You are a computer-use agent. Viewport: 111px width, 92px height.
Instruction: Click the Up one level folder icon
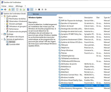pos(10,9)
